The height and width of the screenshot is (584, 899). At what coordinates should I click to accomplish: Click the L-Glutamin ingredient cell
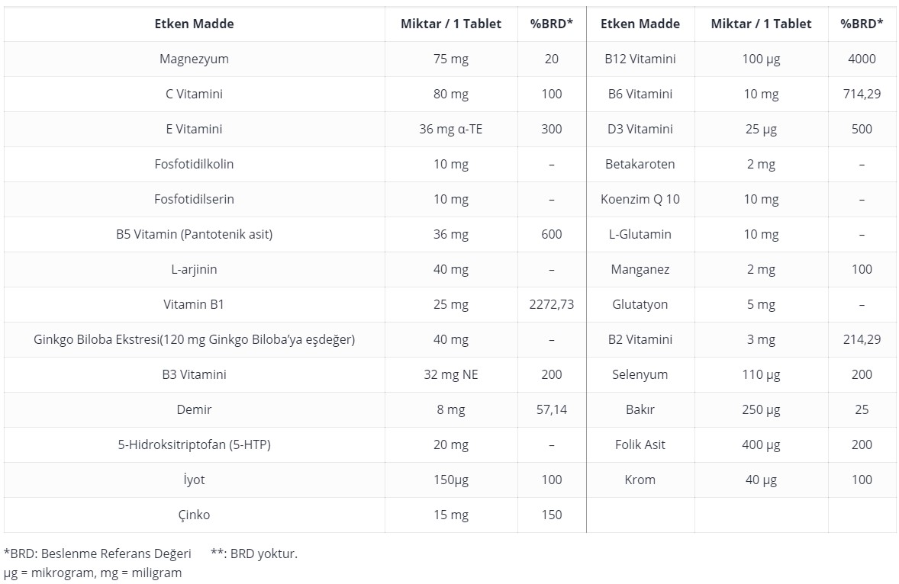[640, 234]
